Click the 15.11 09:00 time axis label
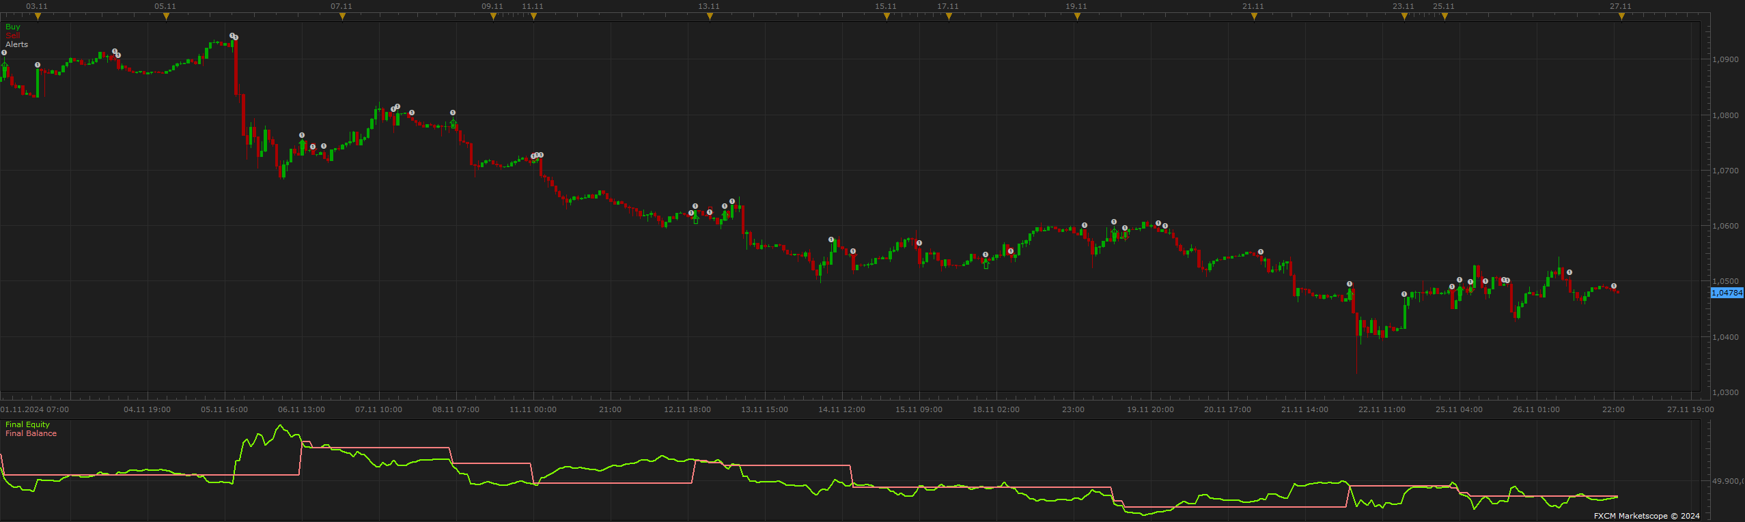The height and width of the screenshot is (522, 1745). click(919, 409)
